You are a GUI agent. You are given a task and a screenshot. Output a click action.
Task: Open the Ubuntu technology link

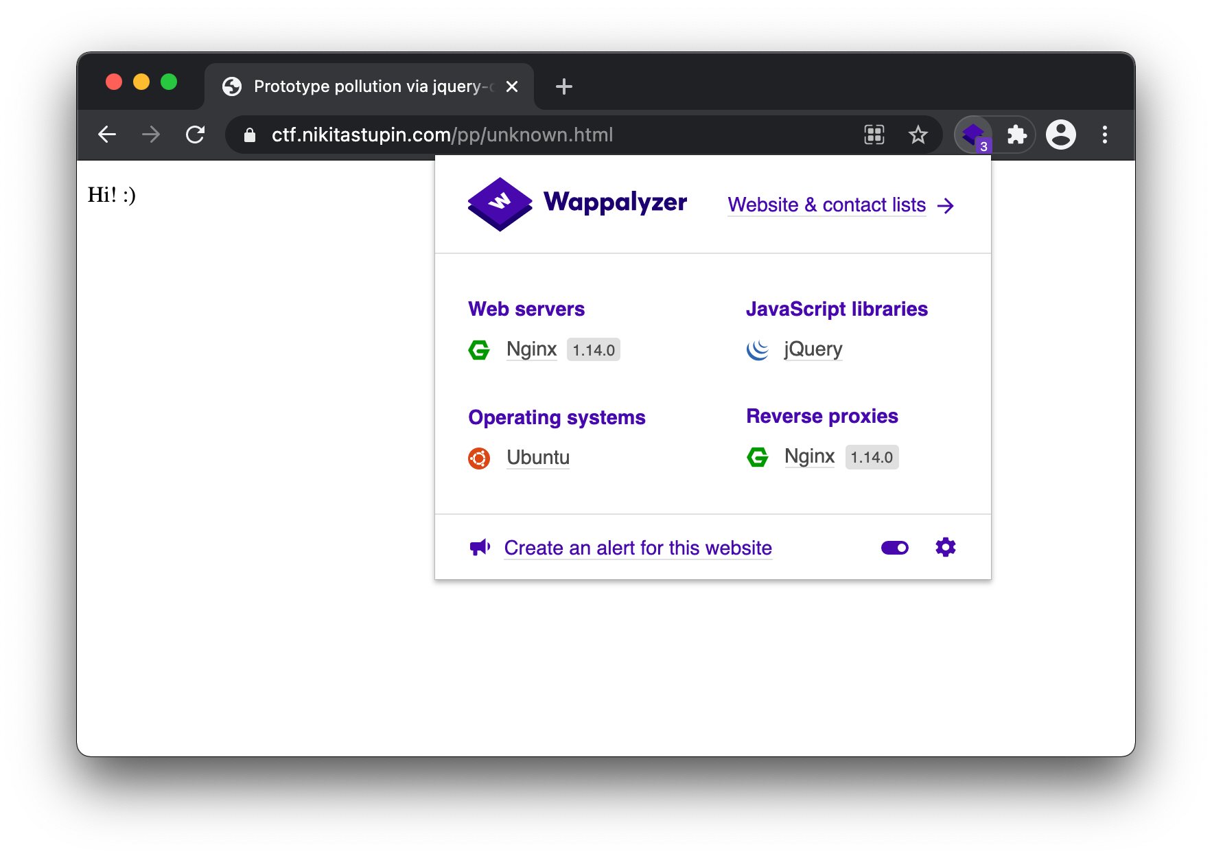pos(538,457)
